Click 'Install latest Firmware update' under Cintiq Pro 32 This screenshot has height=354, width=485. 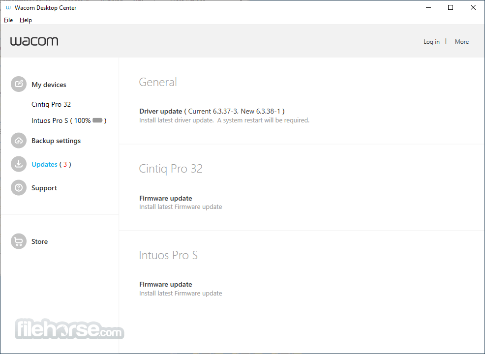pos(181,207)
